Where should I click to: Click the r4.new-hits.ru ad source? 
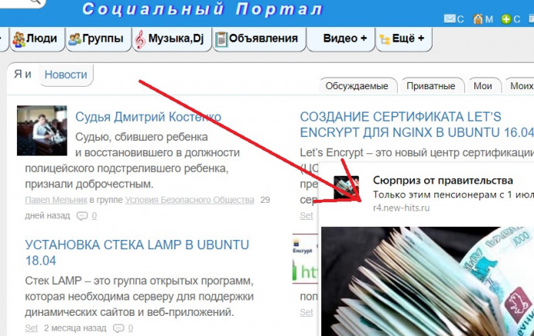401,207
